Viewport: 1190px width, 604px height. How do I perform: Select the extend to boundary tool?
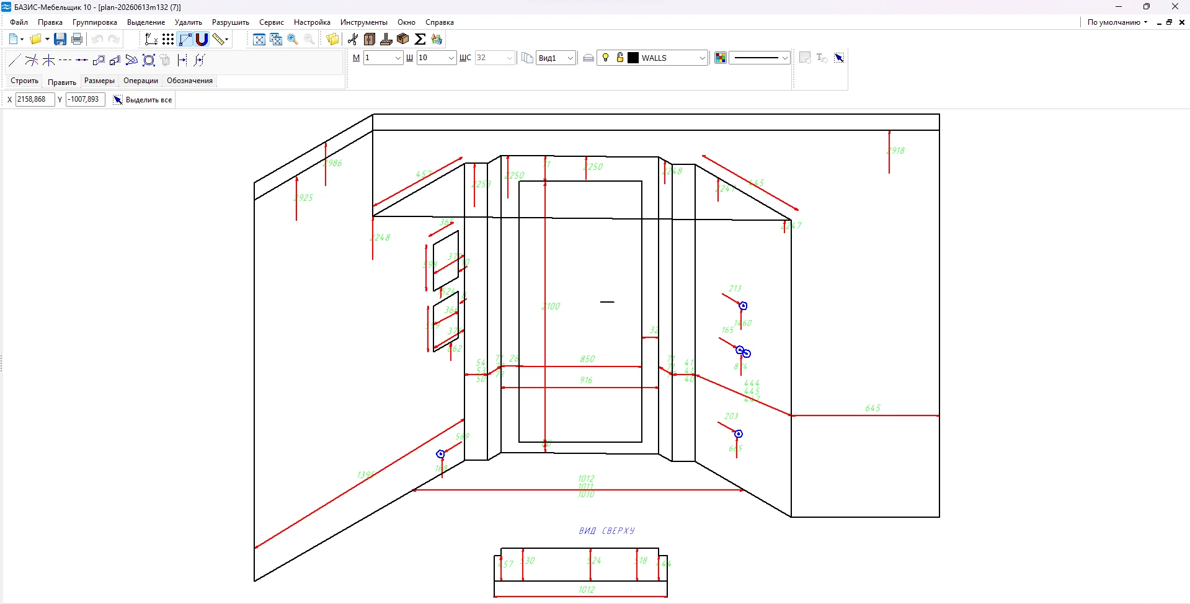coord(48,60)
